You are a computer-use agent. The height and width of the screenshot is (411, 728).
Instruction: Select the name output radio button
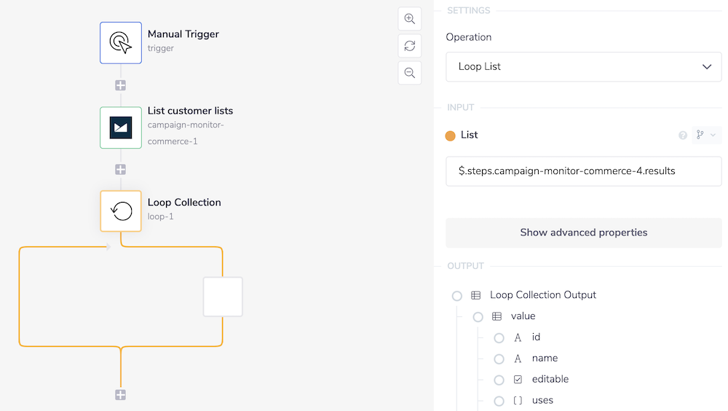coord(499,359)
